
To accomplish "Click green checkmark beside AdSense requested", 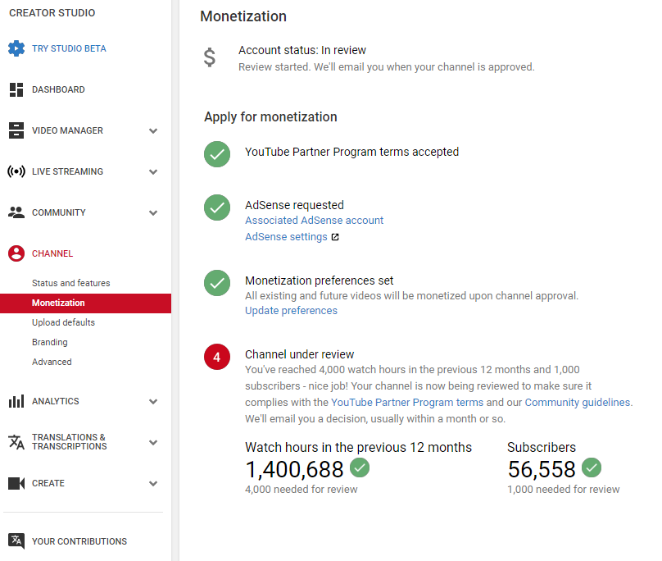I will (x=217, y=208).
